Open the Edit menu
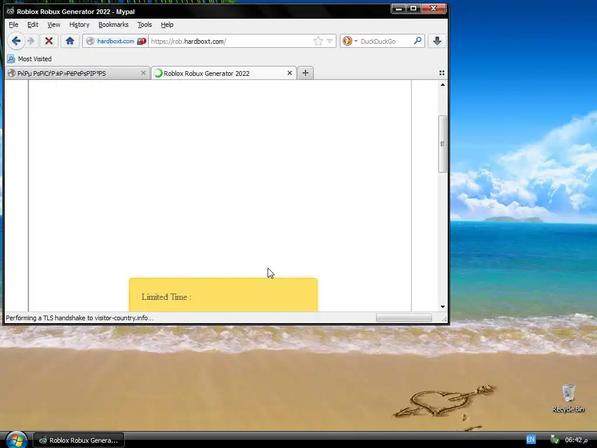This screenshot has height=448, width=597. click(x=33, y=24)
